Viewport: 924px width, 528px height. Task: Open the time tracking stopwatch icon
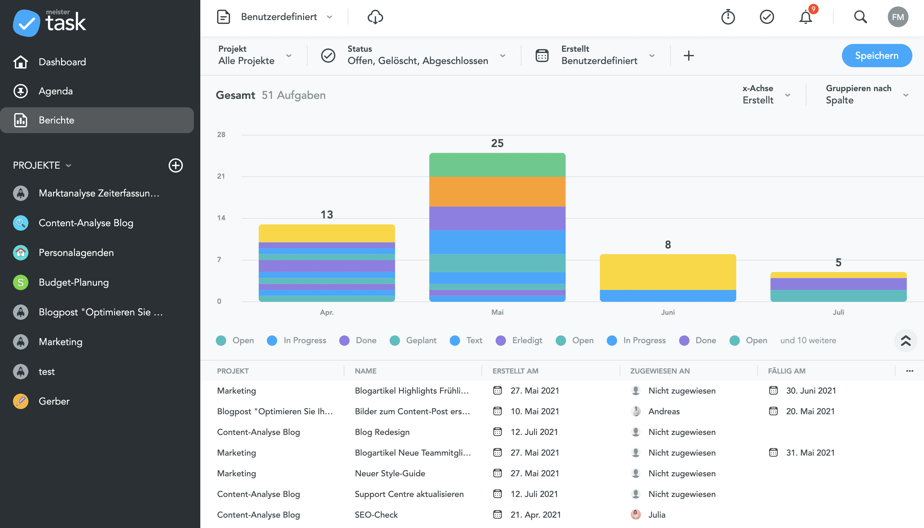[x=728, y=17]
